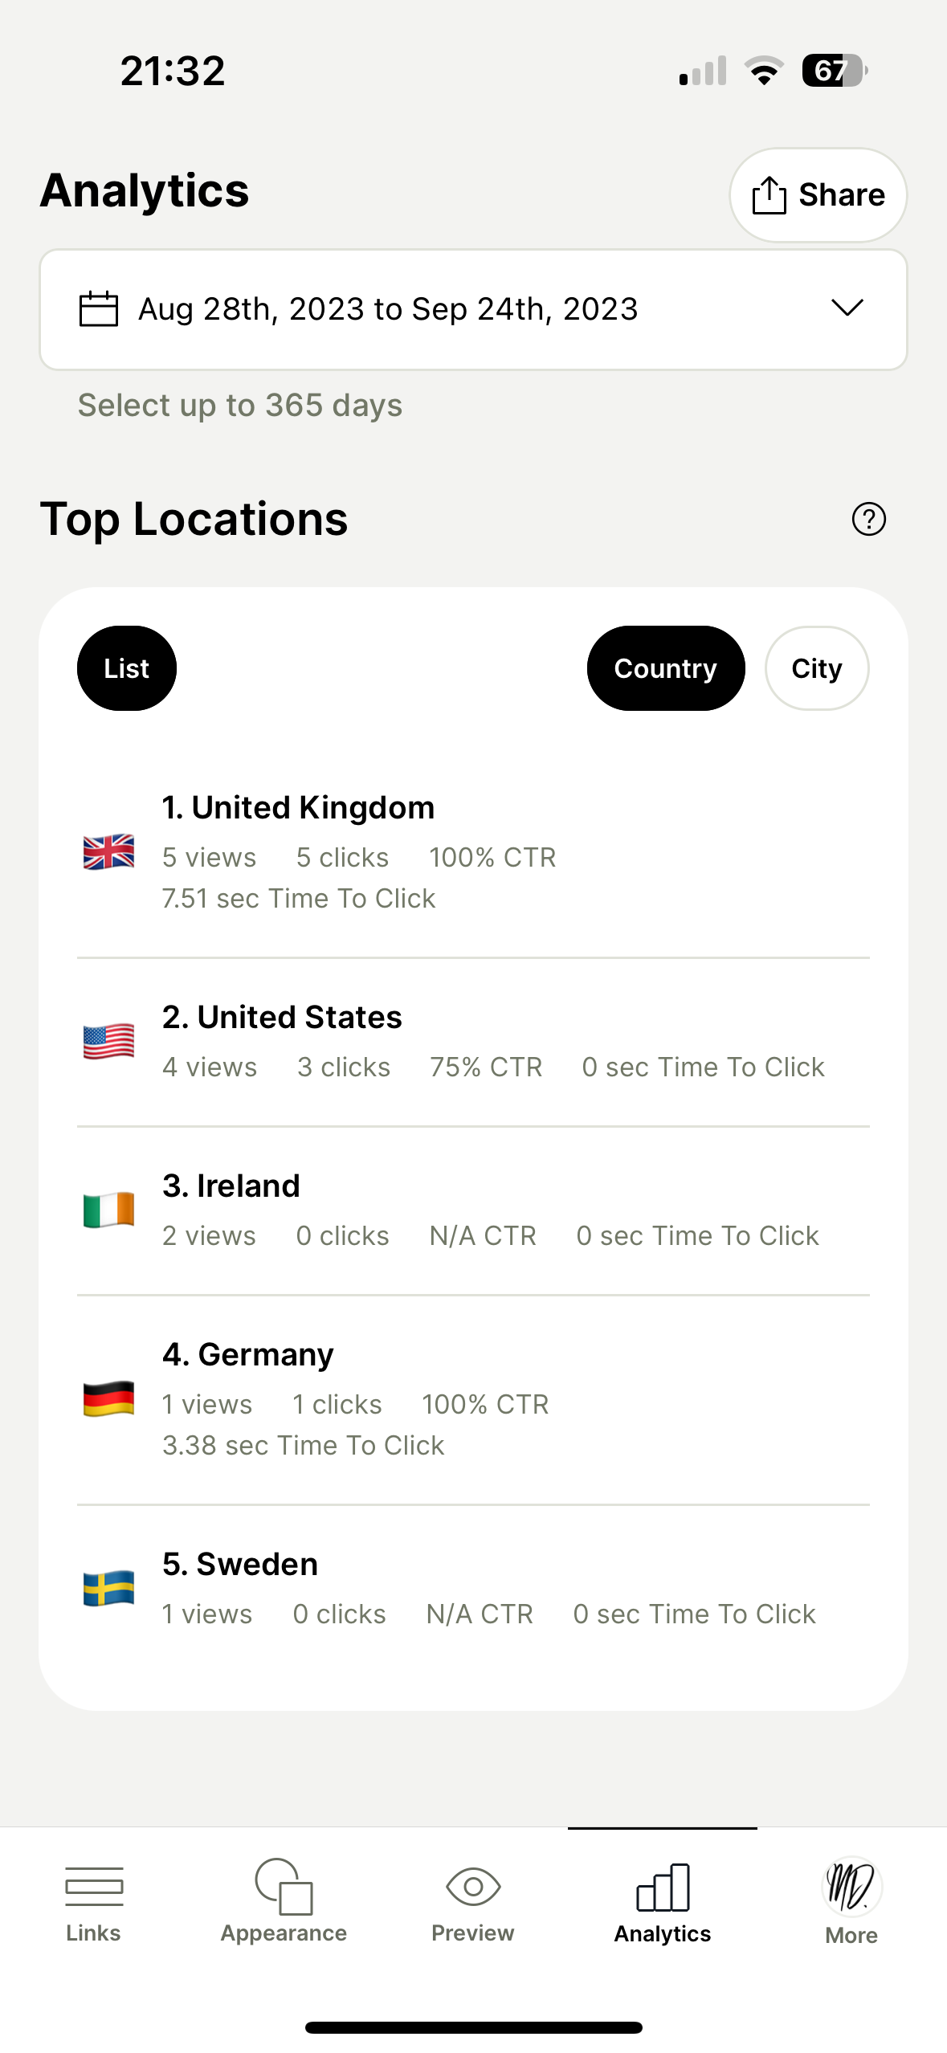Screen dimensions: 947x2053
Task: Open Top Locations help question icon
Action: tap(868, 519)
